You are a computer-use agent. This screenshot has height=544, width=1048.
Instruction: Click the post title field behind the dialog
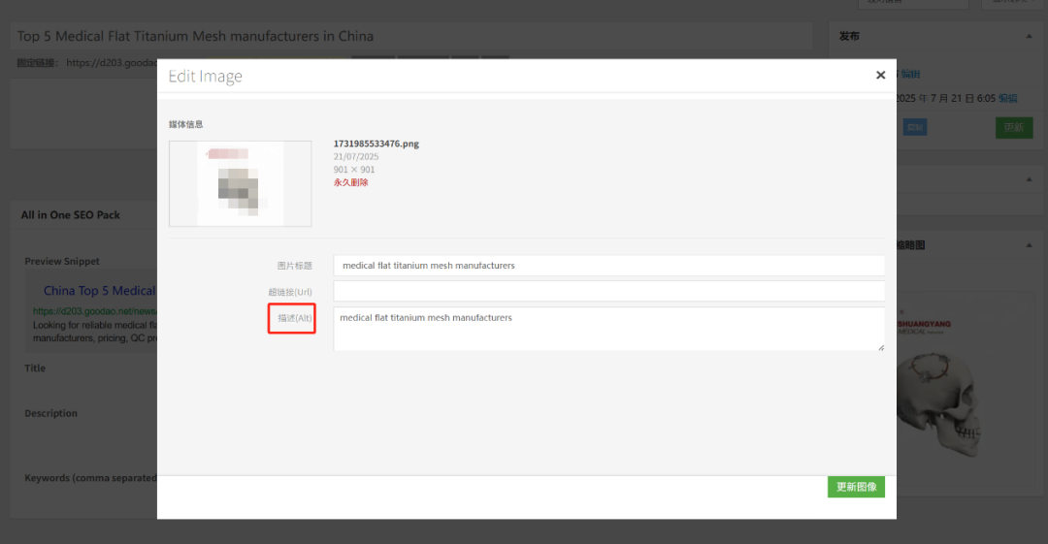411,36
